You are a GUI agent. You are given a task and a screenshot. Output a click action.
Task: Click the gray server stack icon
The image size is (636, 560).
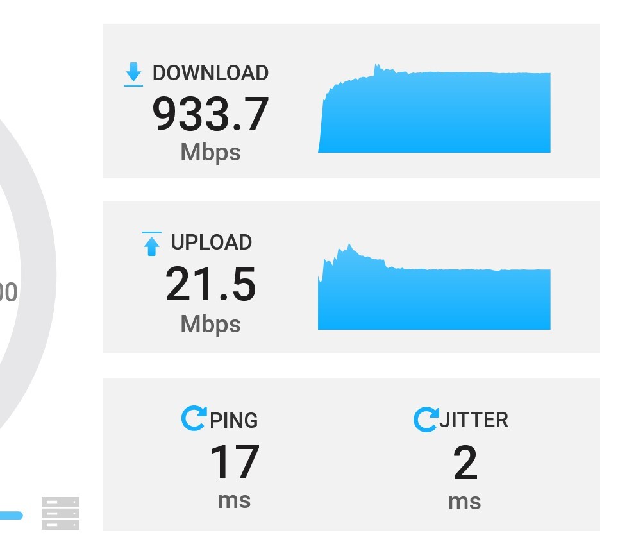click(x=60, y=513)
